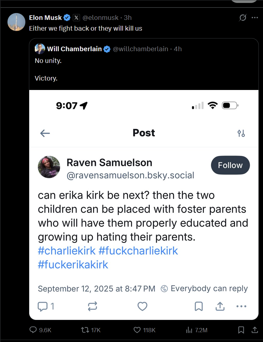Click the filter settings icon beside Post
This screenshot has width=263, height=342.
[241, 133]
